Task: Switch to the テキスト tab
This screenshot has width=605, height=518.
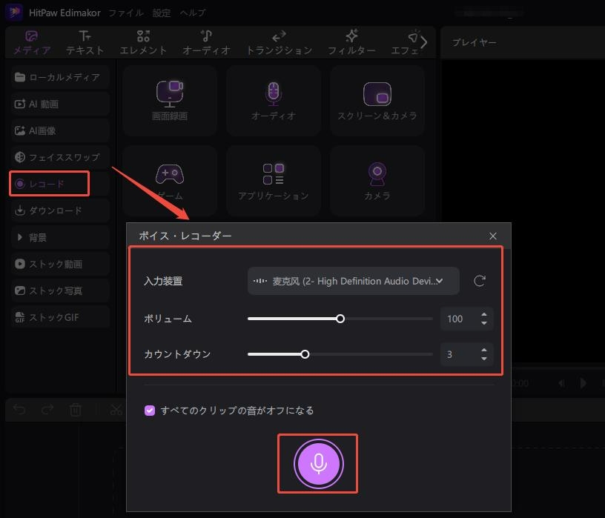Action: click(85, 42)
